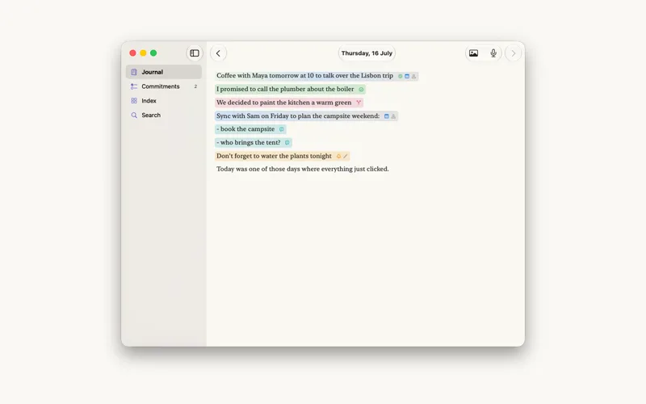This screenshot has height=404, width=646.
Task: Select line 'I promised to call the plumber'
Action: tap(290, 89)
